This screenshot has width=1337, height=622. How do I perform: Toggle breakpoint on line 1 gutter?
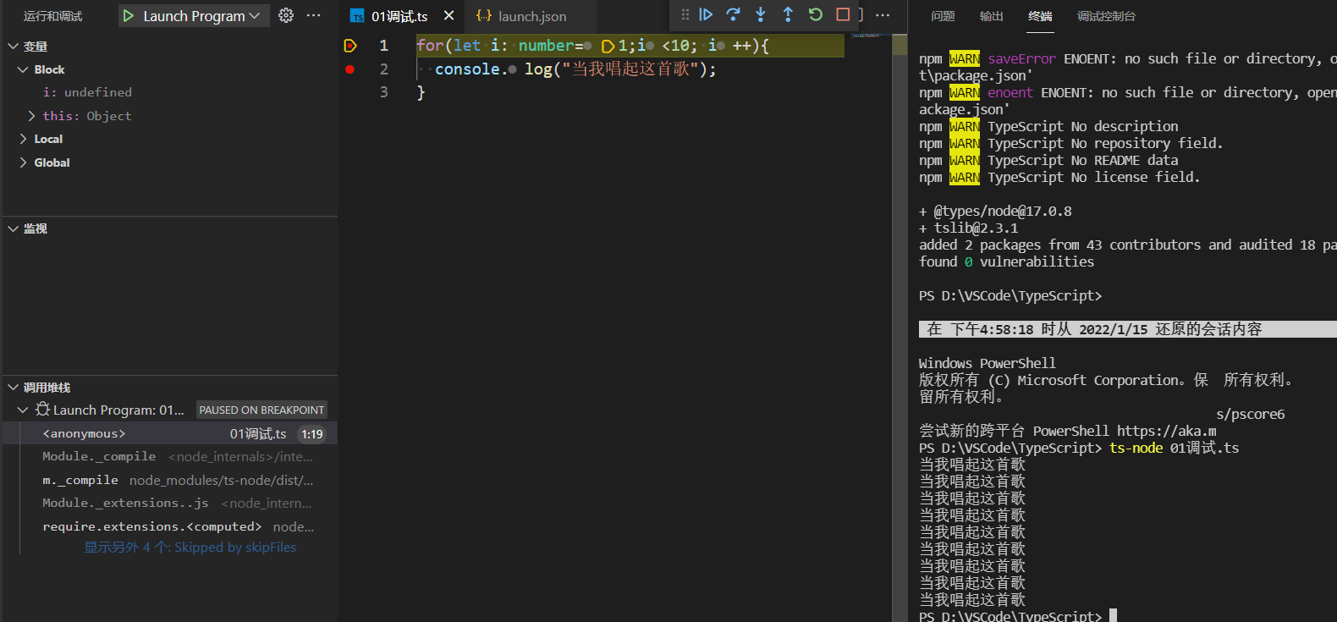click(350, 46)
